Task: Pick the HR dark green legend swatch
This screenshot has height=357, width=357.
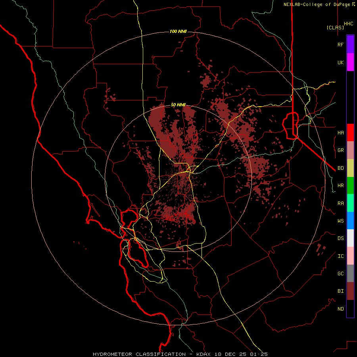Action: [350, 186]
